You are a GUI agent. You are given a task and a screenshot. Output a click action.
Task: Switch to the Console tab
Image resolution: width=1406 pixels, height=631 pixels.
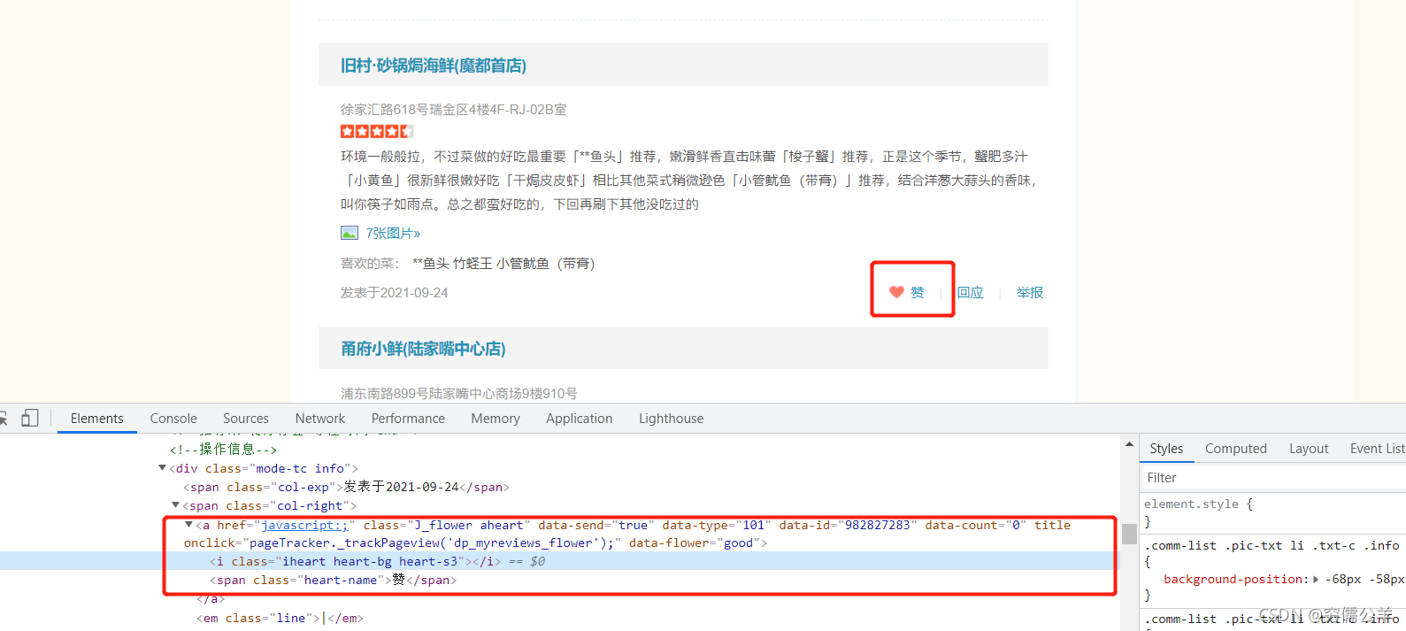(173, 419)
